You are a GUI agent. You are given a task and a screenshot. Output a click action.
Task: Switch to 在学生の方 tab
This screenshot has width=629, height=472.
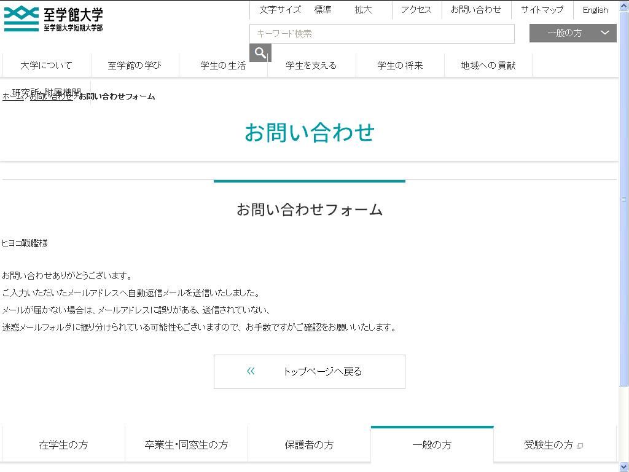(63, 445)
